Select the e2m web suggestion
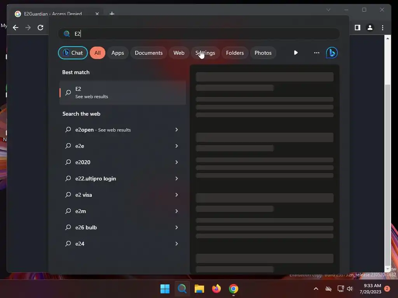Screen dimensions: 398x298 pyautogui.click(x=122, y=211)
